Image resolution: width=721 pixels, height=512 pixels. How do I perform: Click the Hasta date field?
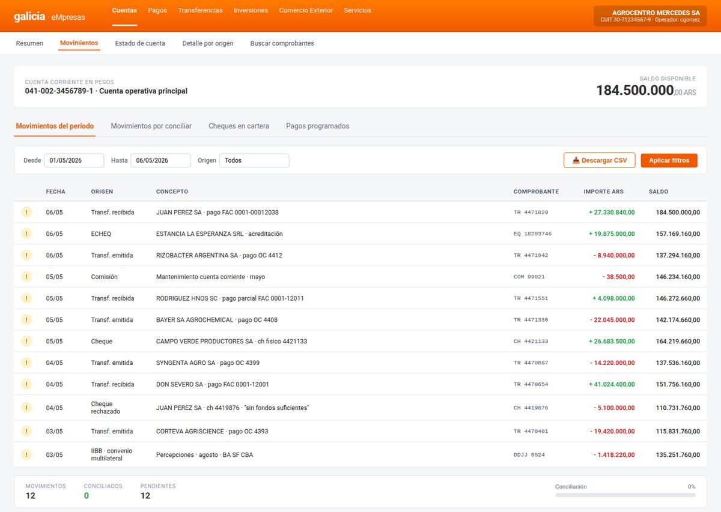[160, 160]
